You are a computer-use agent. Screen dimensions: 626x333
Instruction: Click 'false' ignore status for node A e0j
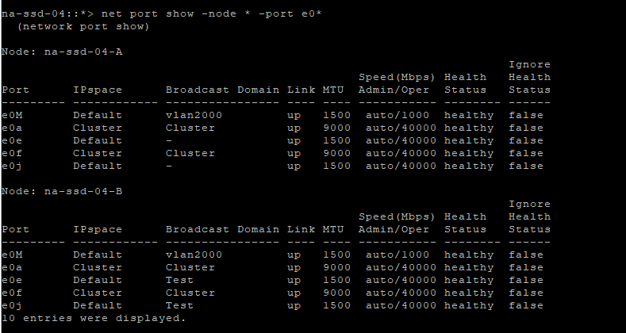[526, 166]
